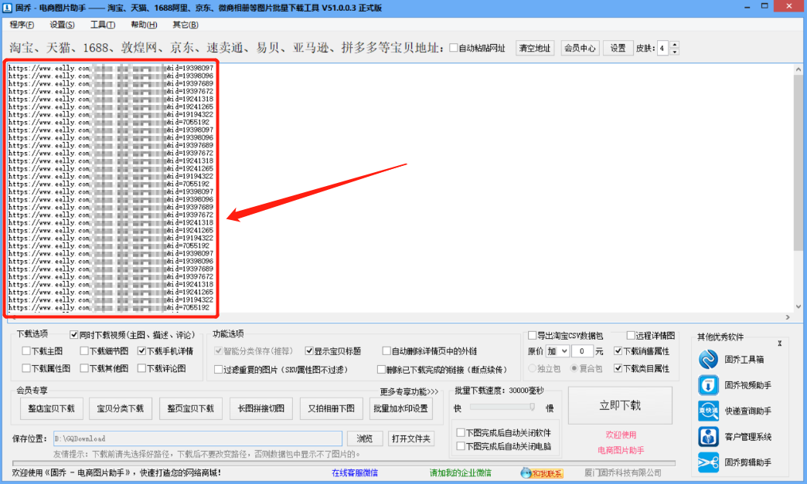Close the 其他优秀软件 panel with x
807x484 pixels.
coord(780,344)
